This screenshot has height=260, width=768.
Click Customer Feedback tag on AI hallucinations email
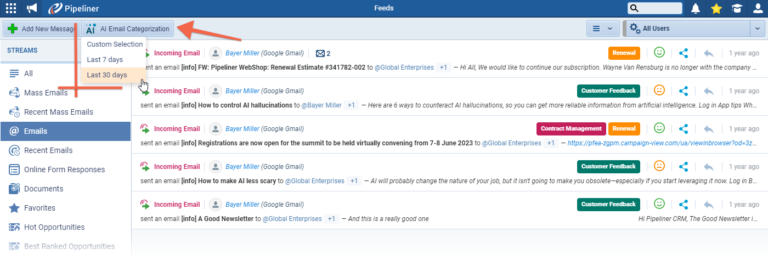tap(608, 91)
